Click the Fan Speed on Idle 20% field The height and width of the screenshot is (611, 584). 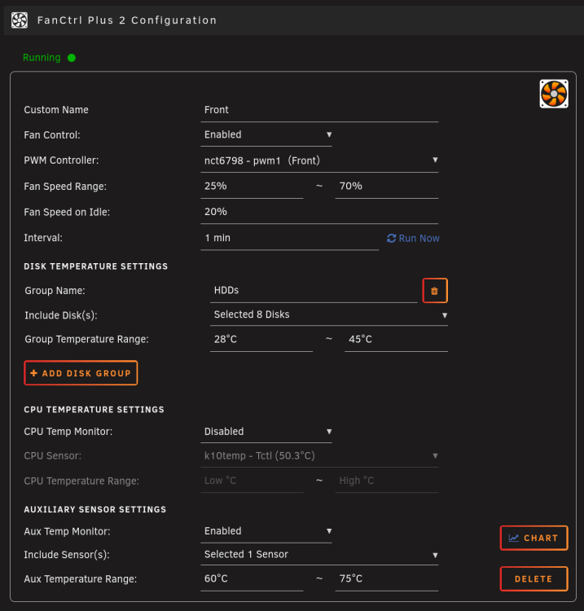point(319,213)
